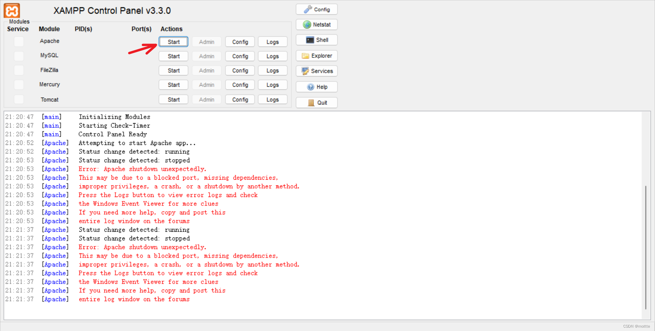Screen dimensions: 655x331
Task: Click the MySQL Admin button
Action: 207,56
